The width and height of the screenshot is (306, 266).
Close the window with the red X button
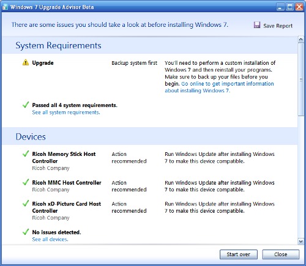[299, 7]
